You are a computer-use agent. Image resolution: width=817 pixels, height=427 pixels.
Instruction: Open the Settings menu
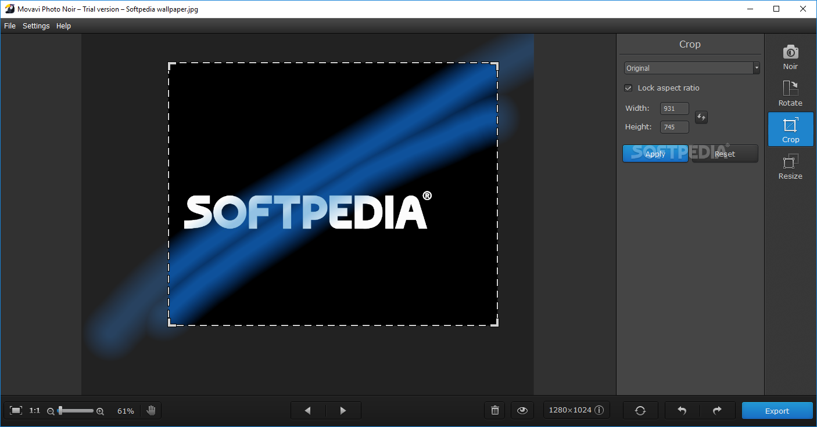point(36,26)
